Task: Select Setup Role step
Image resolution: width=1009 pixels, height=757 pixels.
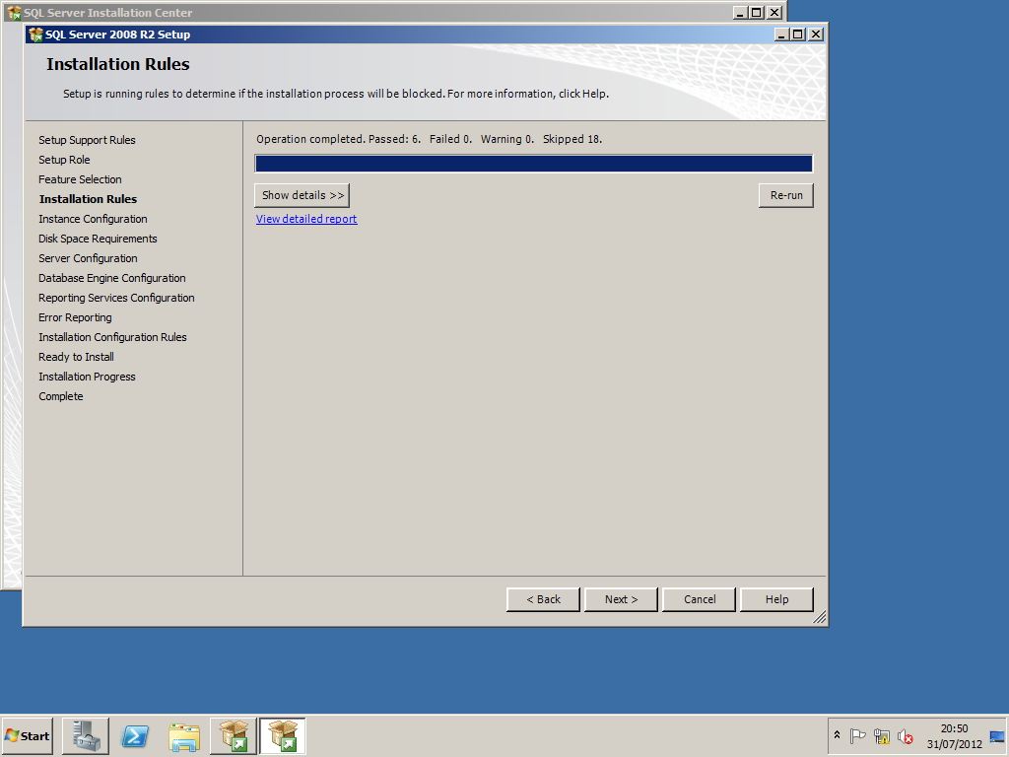Action: (64, 160)
